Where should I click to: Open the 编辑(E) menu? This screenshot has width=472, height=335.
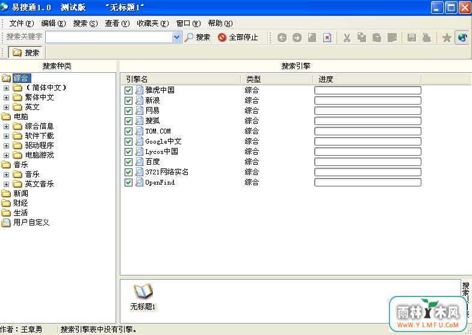pos(53,23)
